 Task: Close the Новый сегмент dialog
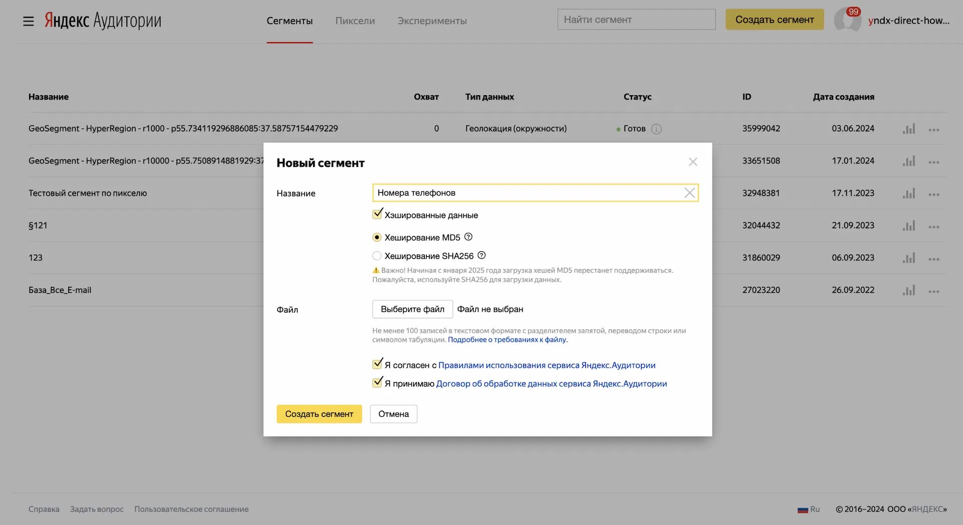(693, 162)
